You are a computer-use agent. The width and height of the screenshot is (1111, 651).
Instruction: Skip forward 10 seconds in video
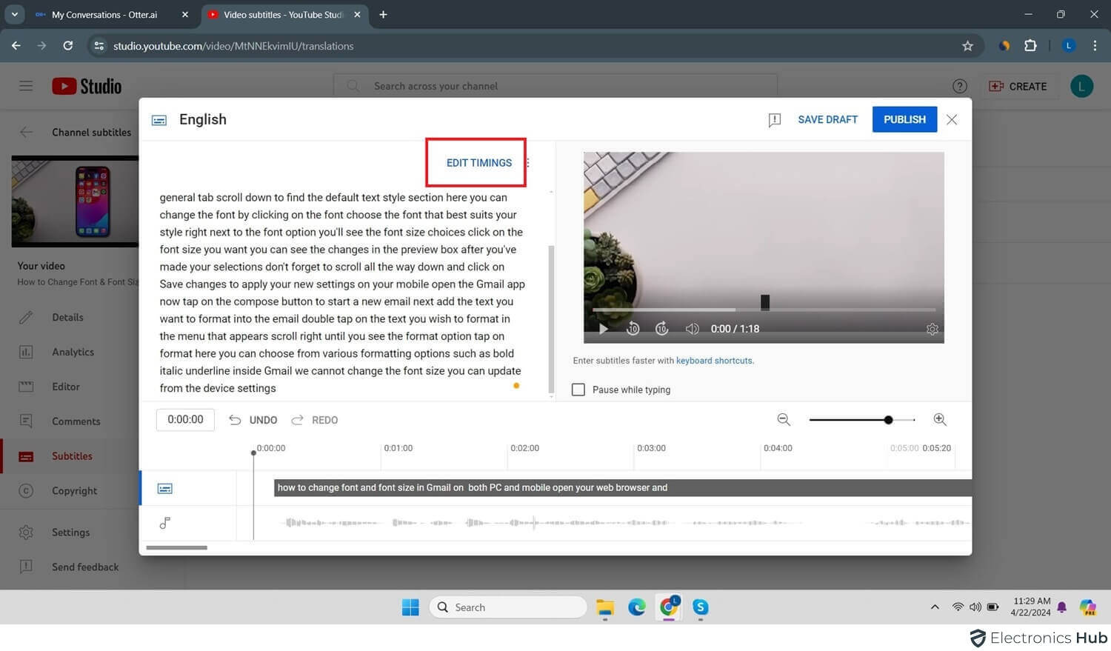(661, 329)
